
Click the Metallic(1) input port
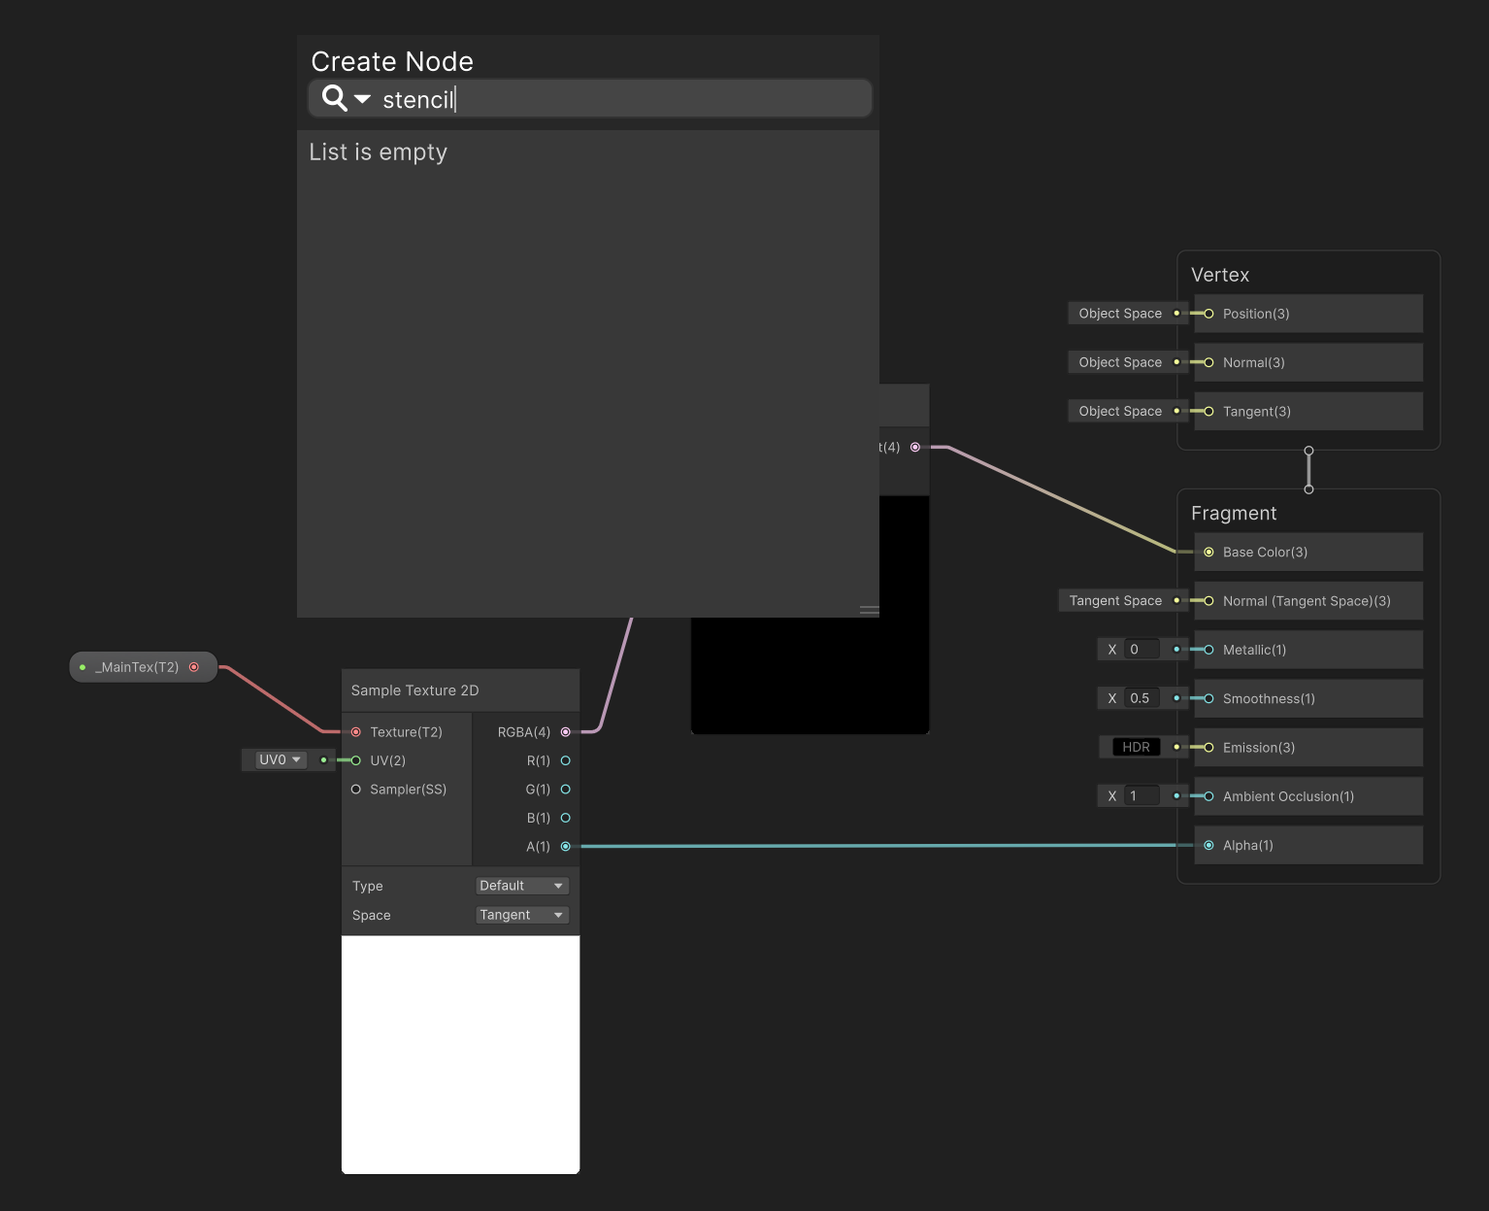[x=1208, y=650]
